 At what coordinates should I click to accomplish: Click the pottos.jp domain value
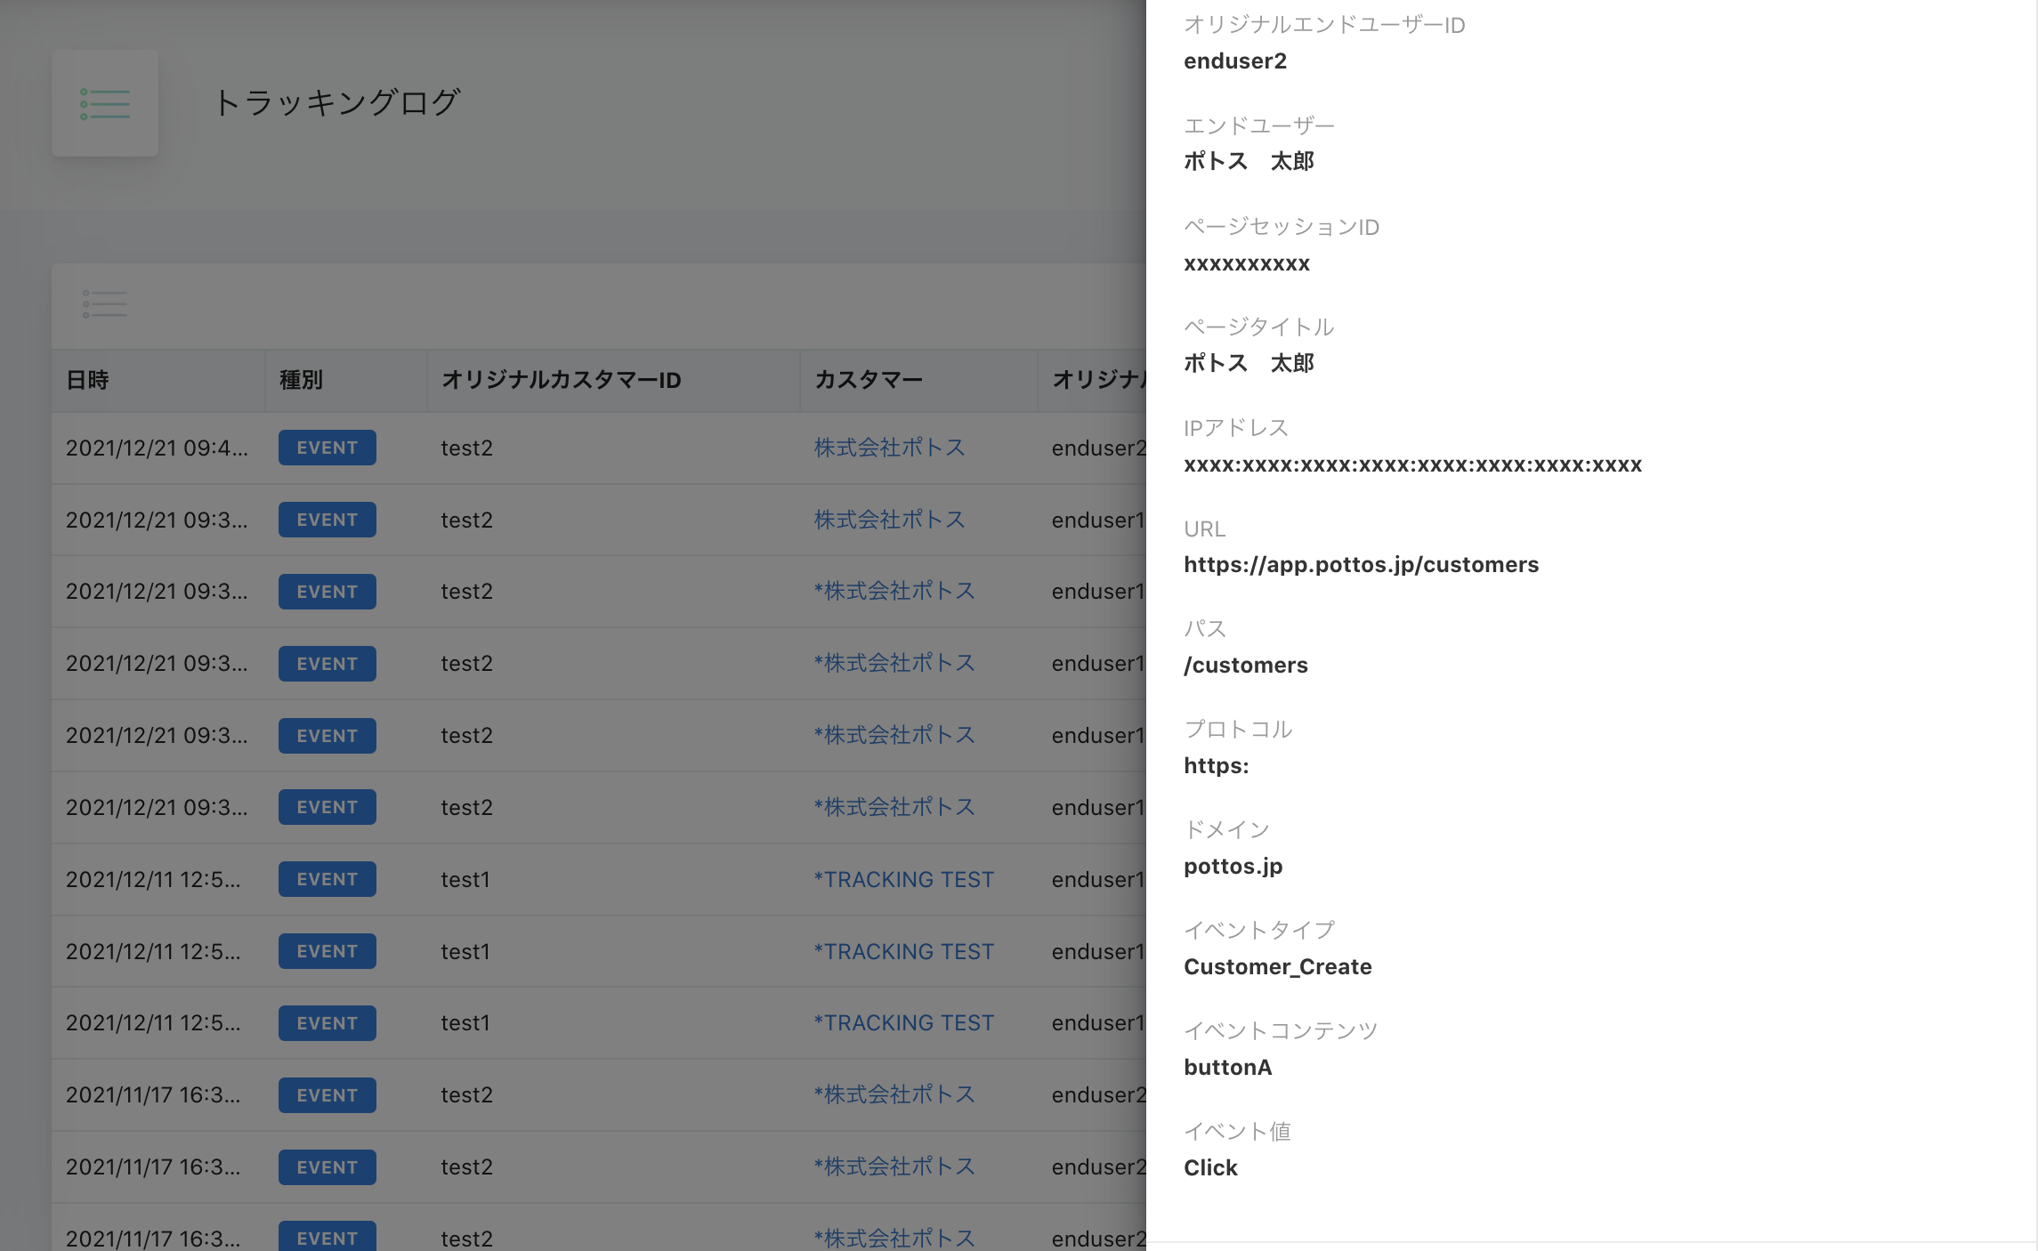(x=1233, y=867)
